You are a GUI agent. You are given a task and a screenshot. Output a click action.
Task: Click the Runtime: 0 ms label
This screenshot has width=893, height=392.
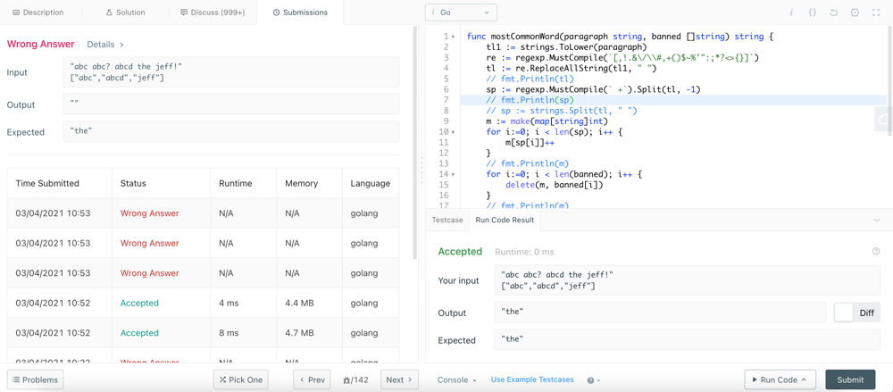524,252
